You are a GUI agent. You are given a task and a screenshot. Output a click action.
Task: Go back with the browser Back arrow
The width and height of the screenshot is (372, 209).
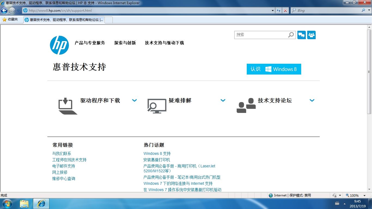tap(4, 11)
